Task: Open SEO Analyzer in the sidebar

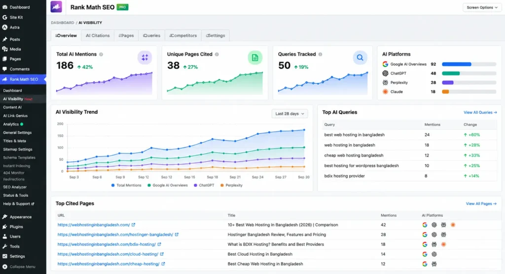Action: point(15,187)
